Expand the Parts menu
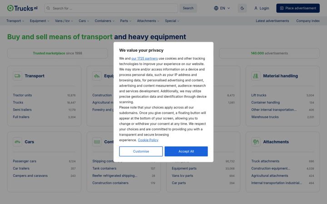 (x=125, y=21)
